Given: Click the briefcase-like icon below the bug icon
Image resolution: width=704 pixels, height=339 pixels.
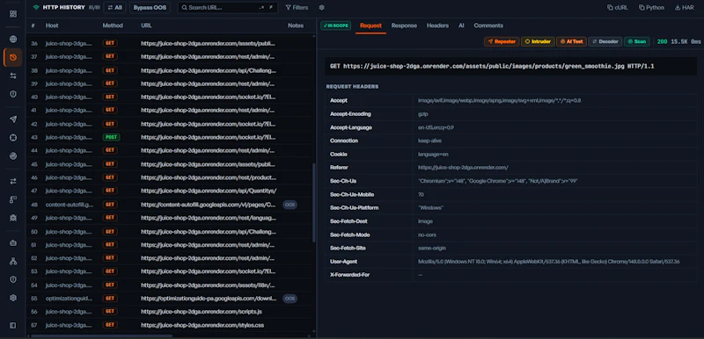Looking at the screenshot, I should pos(13,242).
